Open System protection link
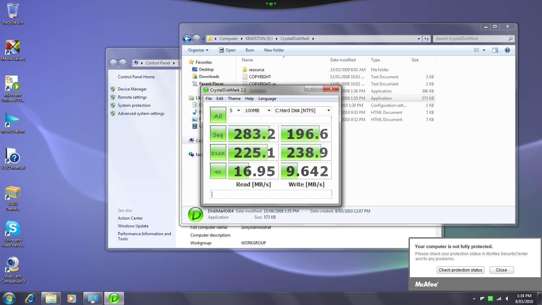542x305 pixels. point(134,105)
